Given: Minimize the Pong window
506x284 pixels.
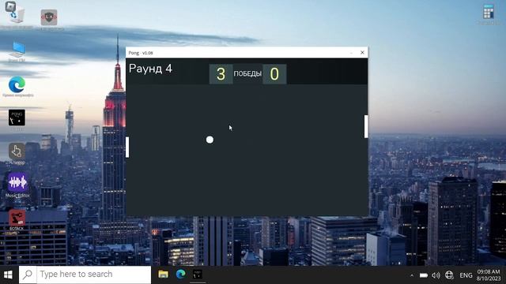Looking at the screenshot, I should (351, 53).
